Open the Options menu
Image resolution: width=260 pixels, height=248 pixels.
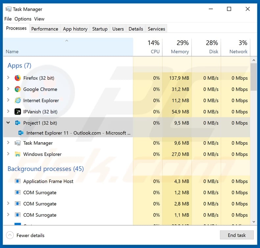click(23, 19)
